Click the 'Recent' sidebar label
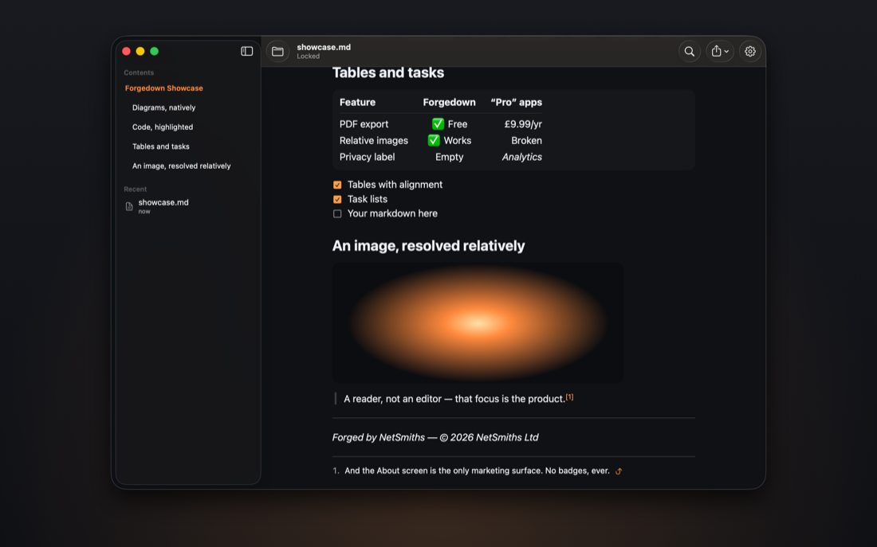The width and height of the screenshot is (877, 547). point(136,189)
